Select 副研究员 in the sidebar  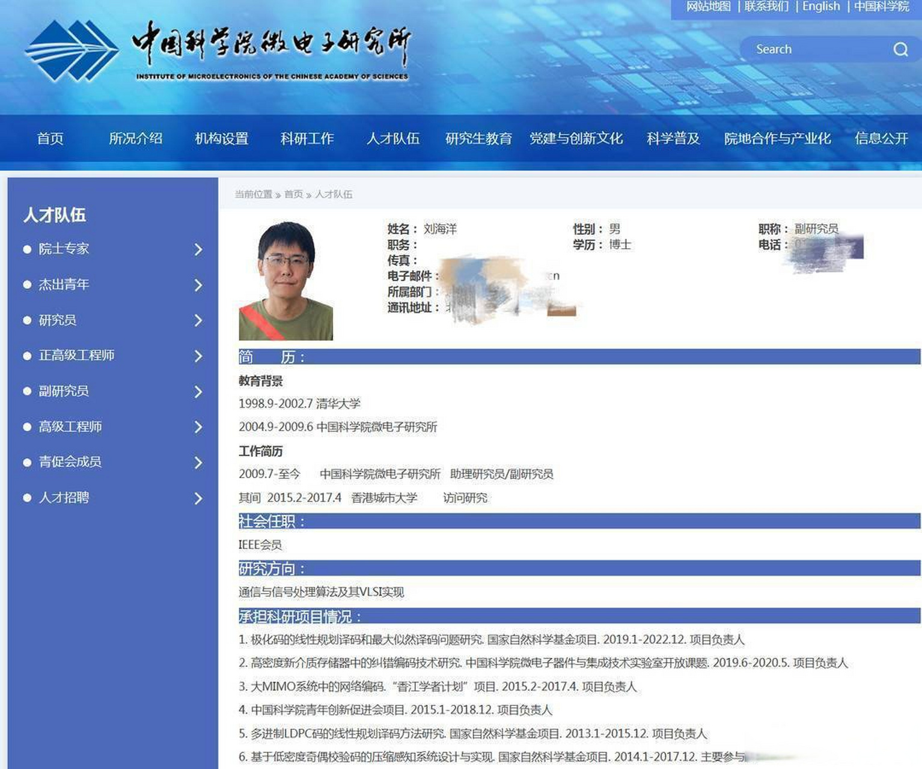[x=64, y=391]
